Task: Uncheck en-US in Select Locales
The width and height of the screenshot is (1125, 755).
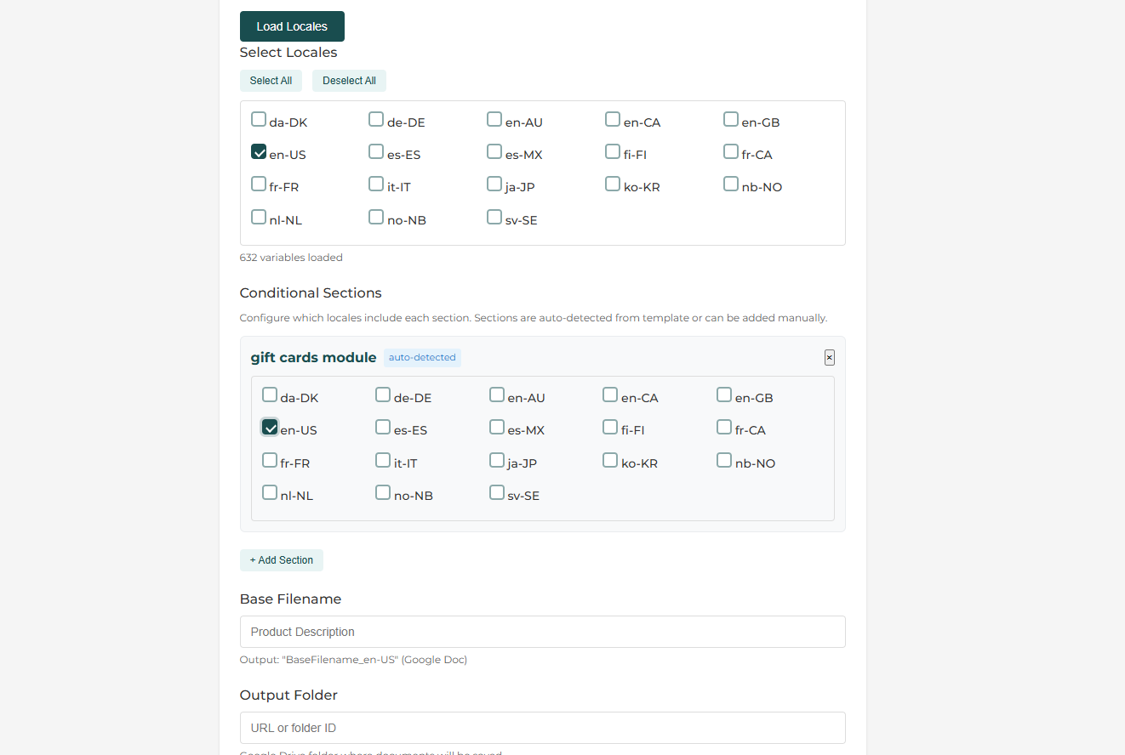Action: point(259,151)
